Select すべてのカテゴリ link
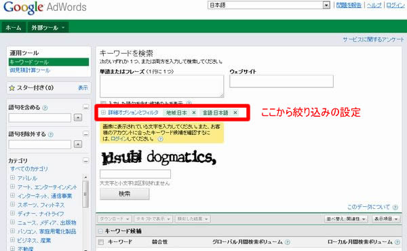 29,169
